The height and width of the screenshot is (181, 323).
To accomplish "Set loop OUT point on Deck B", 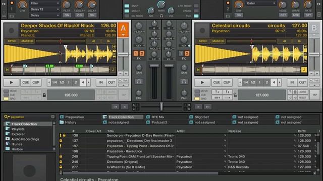I will pyautogui.click(x=302, y=82).
